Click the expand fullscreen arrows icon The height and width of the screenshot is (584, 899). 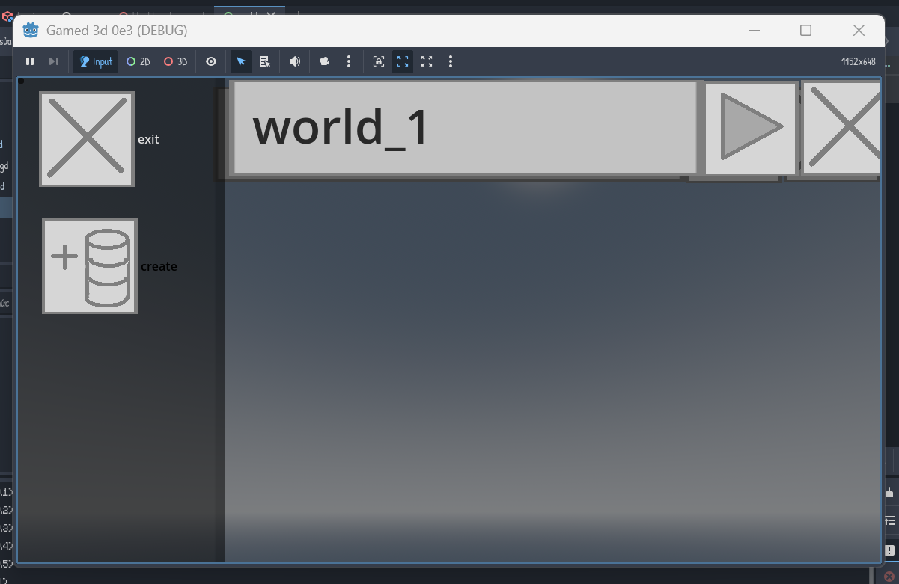(427, 61)
